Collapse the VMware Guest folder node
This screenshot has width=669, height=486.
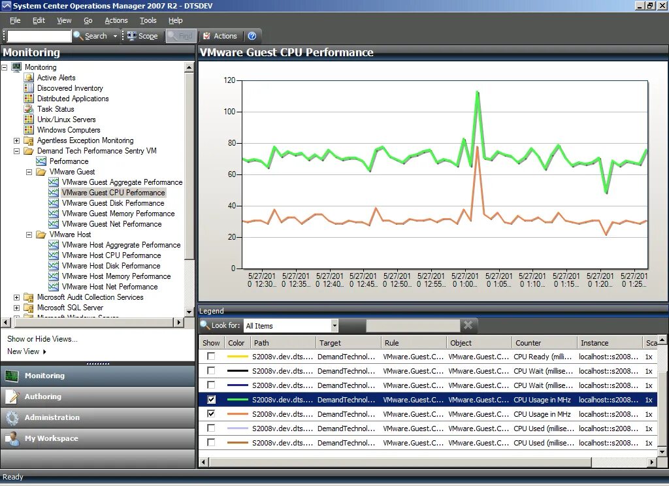[x=29, y=172]
